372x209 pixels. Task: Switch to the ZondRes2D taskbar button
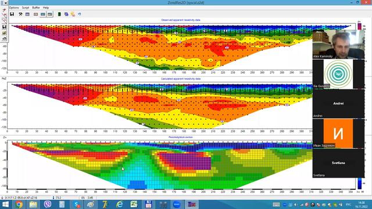click(191, 204)
